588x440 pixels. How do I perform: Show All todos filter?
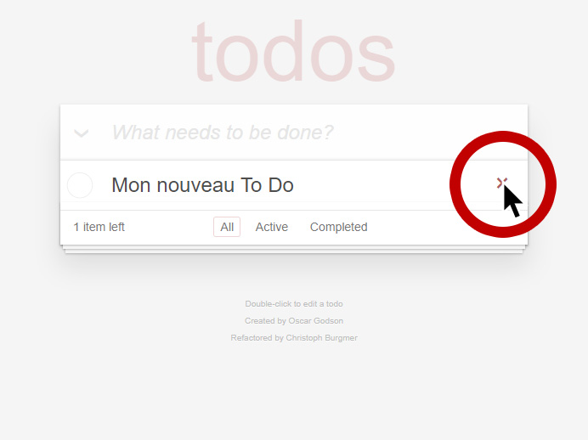click(227, 227)
